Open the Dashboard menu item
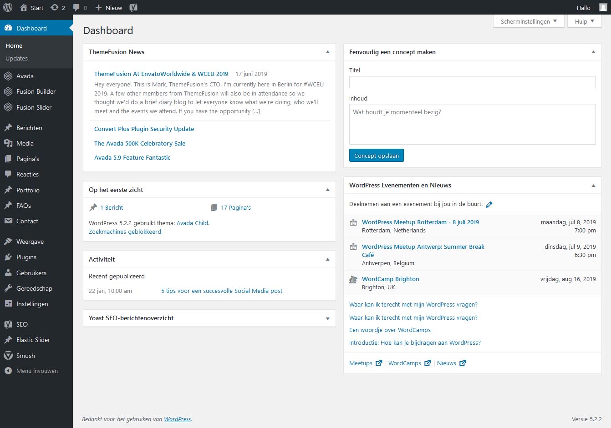 pyautogui.click(x=36, y=28)
